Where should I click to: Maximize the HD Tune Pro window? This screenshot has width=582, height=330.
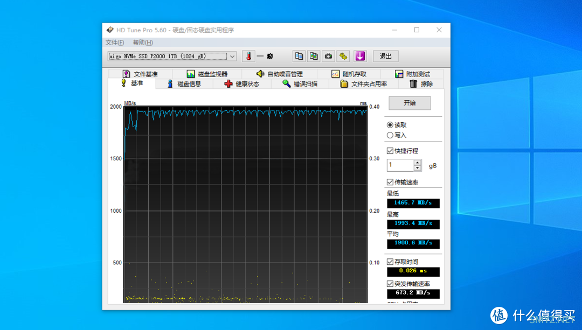[417, 30]
